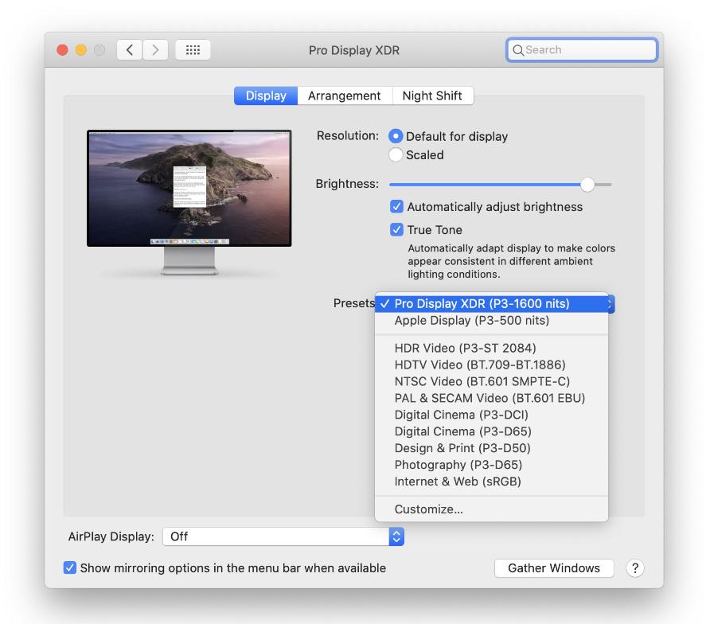Select PAL & SECAM Video preset

492,398
